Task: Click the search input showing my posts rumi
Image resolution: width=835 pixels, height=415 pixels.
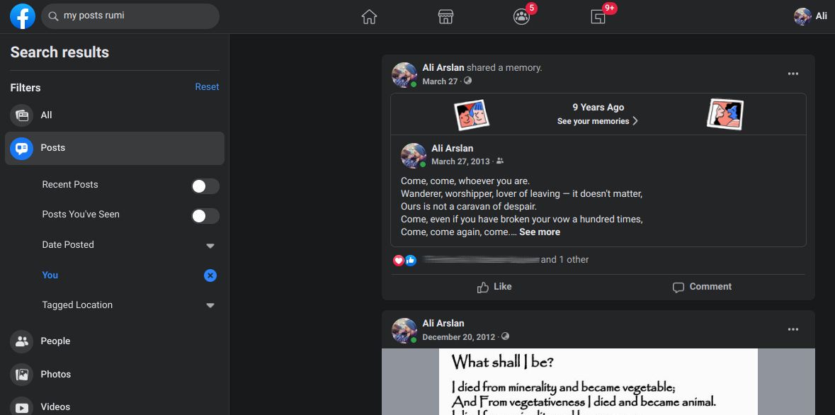Action: coord(130,16)
